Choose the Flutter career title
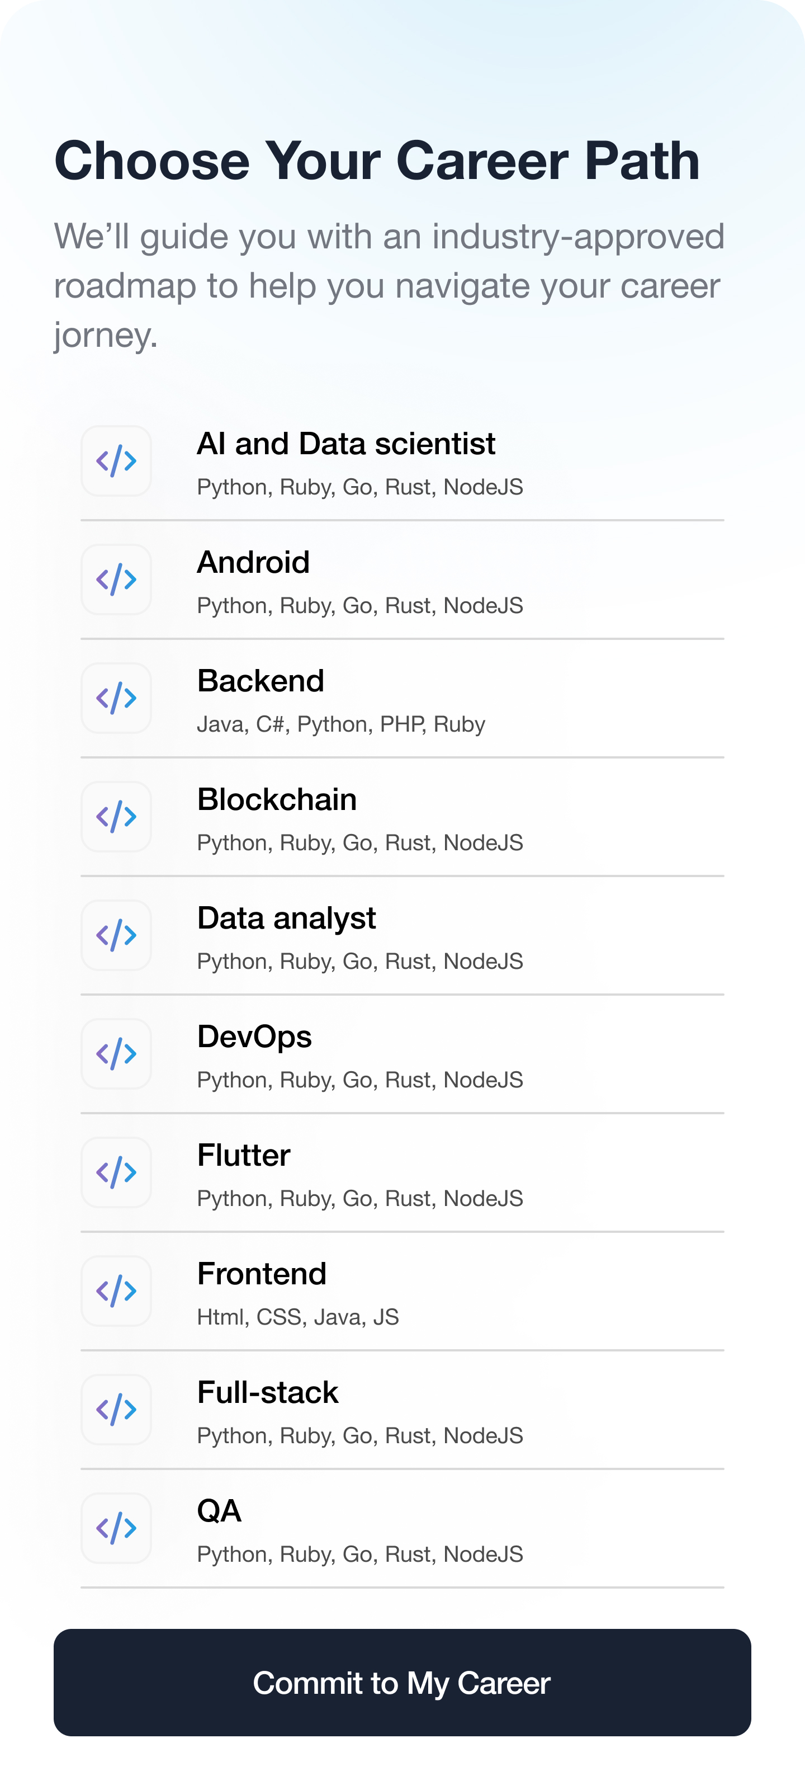 [x=244, y=1156]
